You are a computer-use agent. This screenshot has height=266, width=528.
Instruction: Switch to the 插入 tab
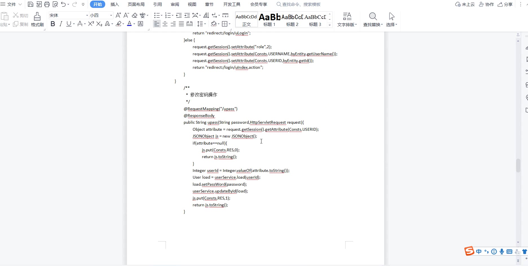[115, 4]
